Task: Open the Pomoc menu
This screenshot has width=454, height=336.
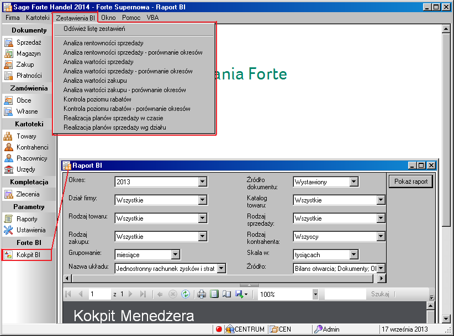Action: 131,18
